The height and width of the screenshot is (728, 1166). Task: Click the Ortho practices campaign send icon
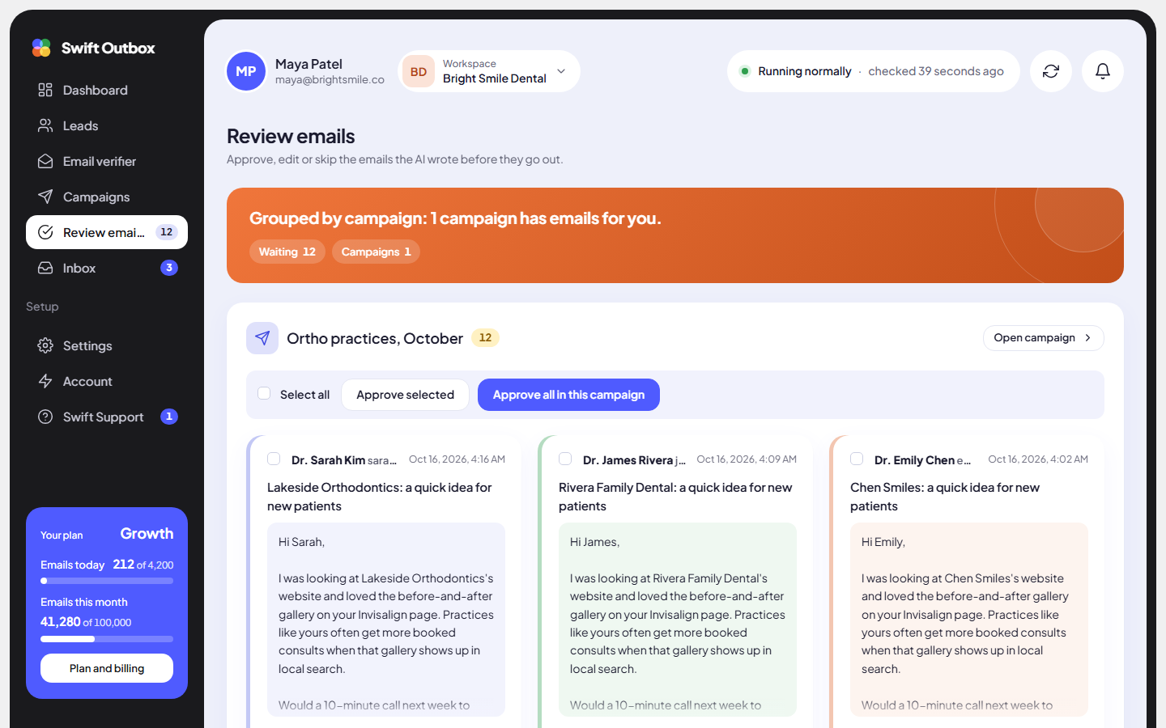pos(262,338)
